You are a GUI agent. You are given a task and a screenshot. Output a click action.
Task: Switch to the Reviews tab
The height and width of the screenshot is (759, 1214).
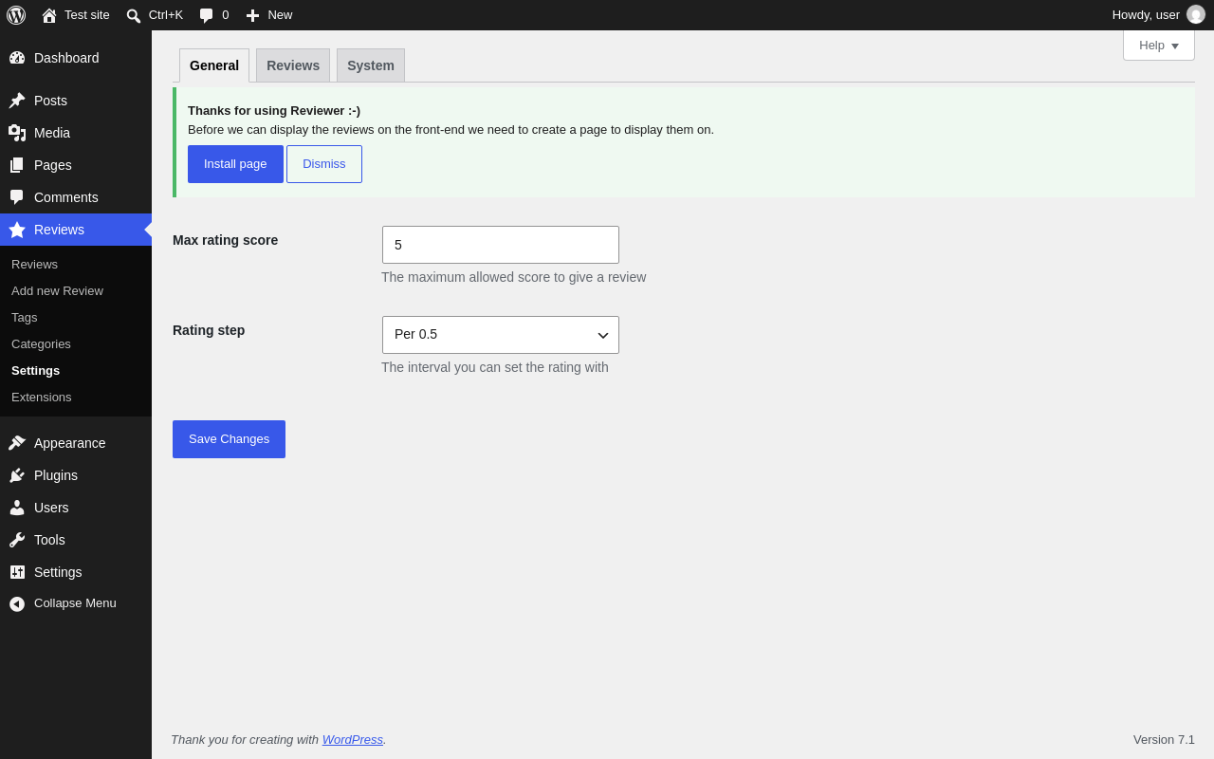click(293, 65)
